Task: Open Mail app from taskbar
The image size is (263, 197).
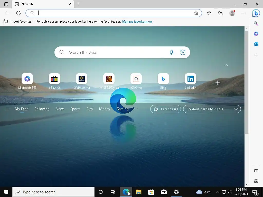Action: [x=164, y=192]
